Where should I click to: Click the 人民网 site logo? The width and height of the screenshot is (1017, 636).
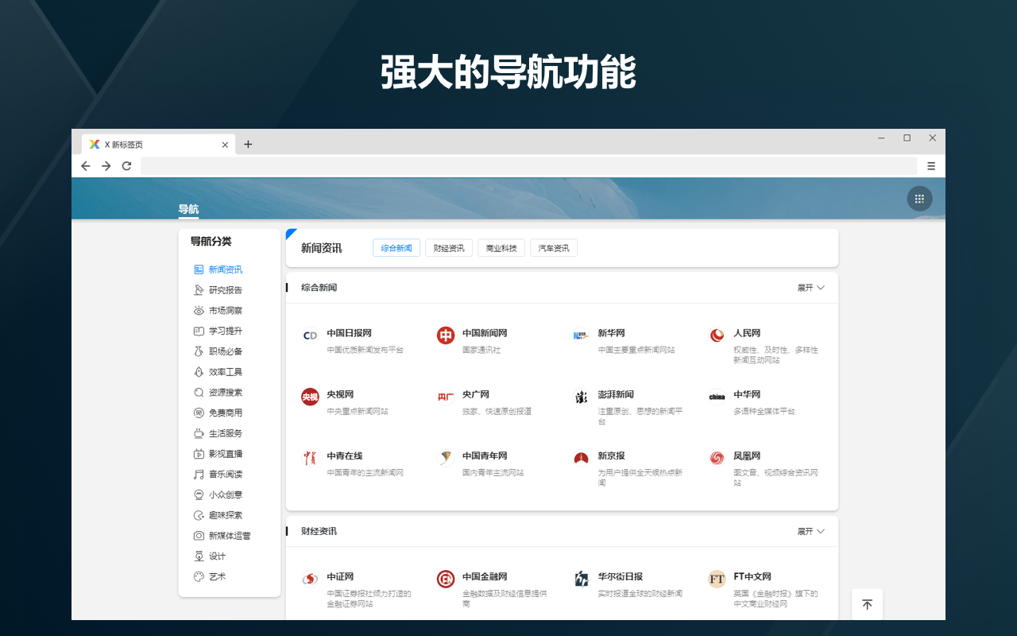(x=716, y=335)
